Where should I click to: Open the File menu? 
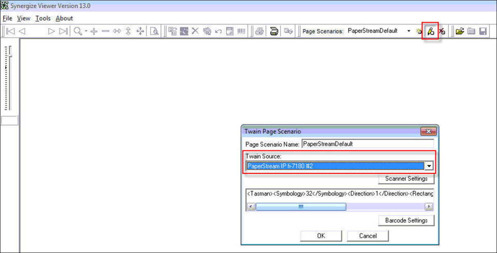click(7, 18)
